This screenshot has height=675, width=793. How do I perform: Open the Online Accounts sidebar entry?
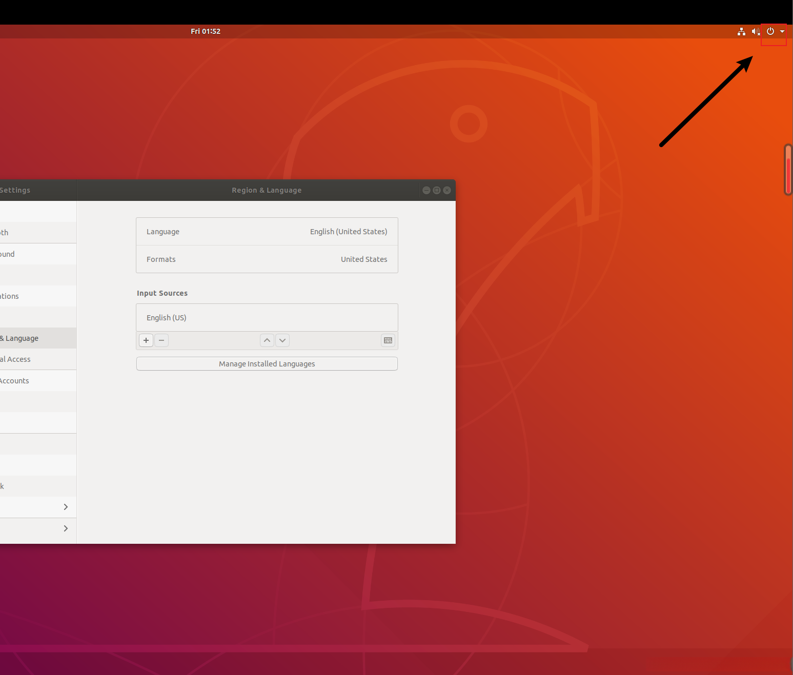pyautogui.click(x=38, y=381)
